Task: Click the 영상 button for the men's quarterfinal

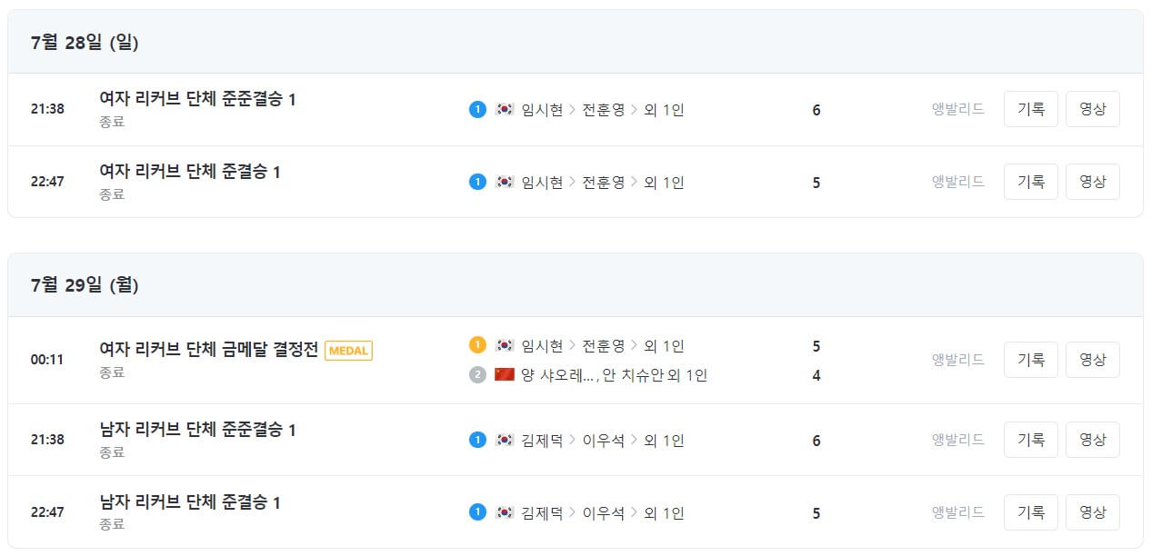Action: tap(1093, 440)
